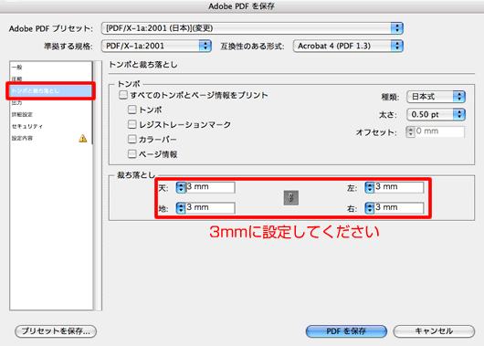
Task: Click the 地 bleed value field
Action: tap(210, 208)
